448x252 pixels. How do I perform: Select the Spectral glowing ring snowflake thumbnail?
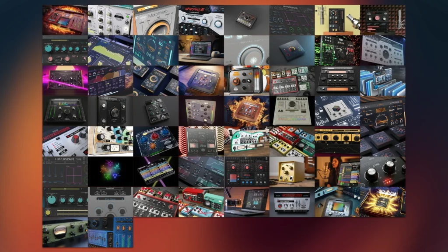(247, 50)
